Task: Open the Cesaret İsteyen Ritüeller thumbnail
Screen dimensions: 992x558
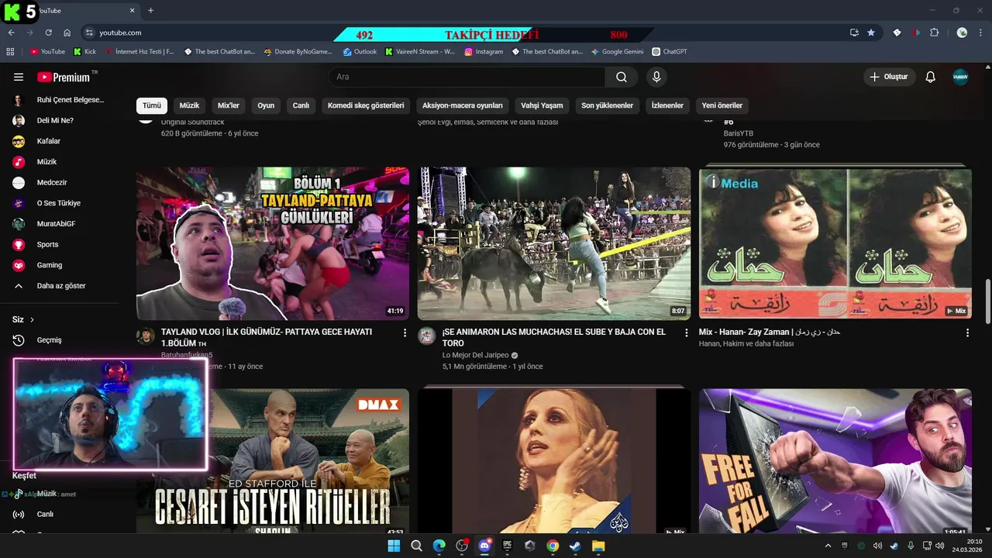Action: pyautogui.click(x=273, y=461)
